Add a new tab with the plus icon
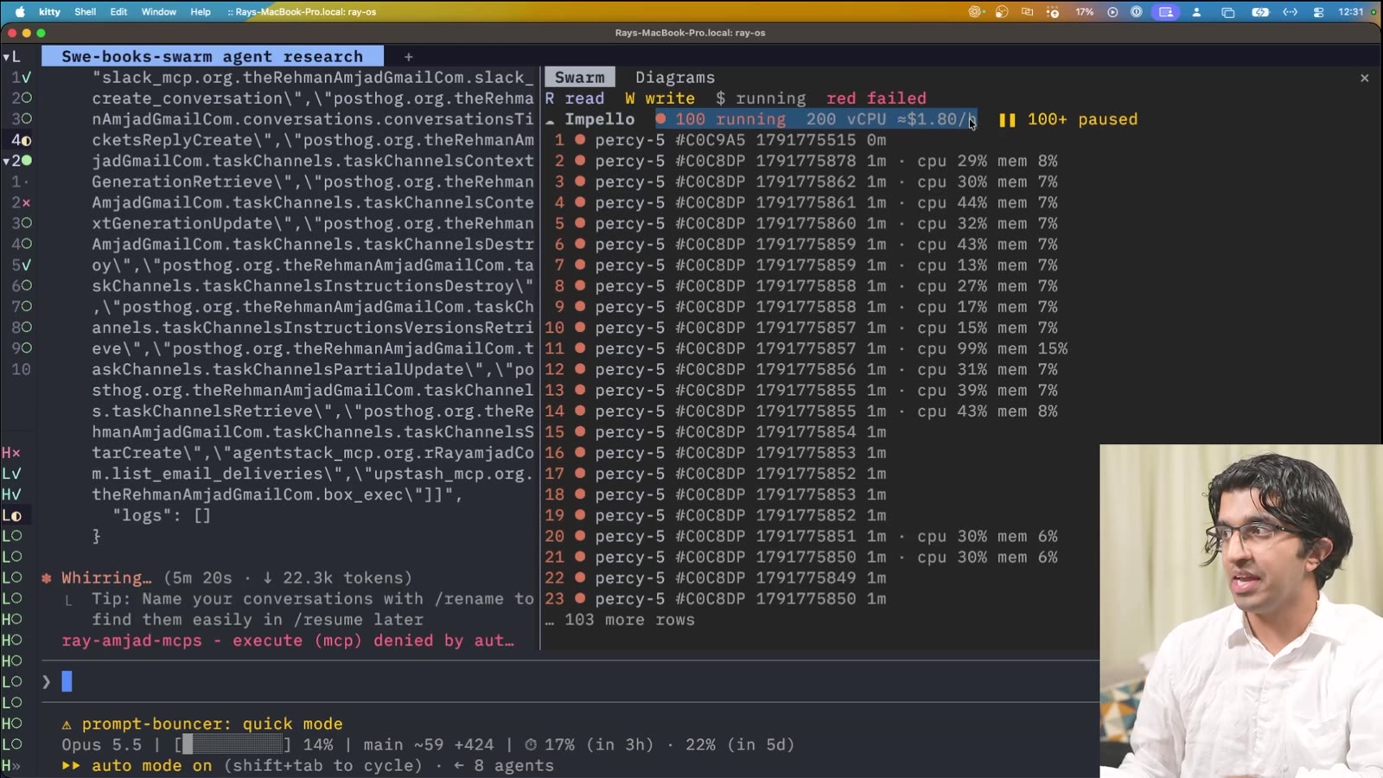The width and height of the screenshot is (1383, 778). (x=408, y=56)
